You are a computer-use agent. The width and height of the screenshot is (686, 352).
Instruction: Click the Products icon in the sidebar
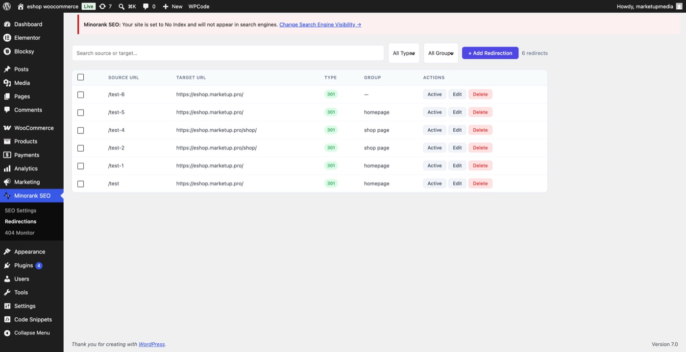tap(7, 141)
